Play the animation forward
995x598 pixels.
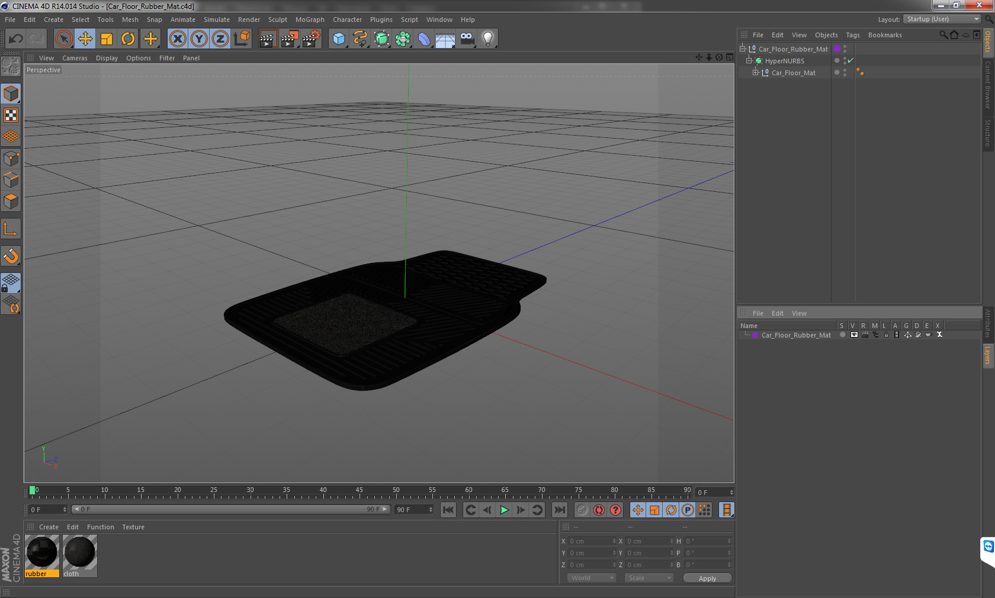pos(504,510)
